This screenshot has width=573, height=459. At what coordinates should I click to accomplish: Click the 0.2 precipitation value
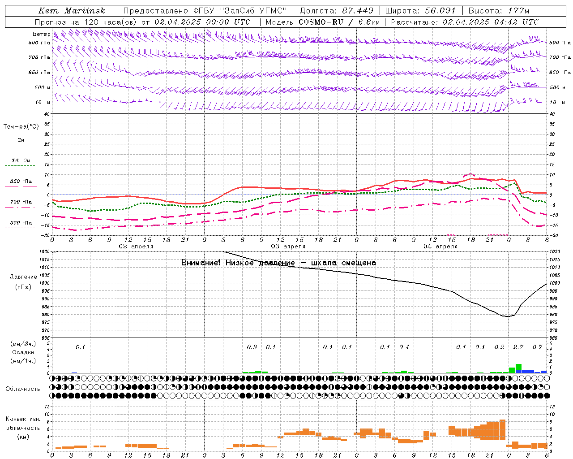[x=499, y=347]
